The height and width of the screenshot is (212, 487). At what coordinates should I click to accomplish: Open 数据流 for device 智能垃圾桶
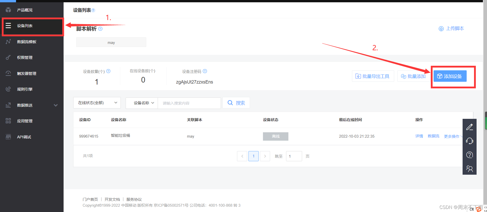coord(434,136)
